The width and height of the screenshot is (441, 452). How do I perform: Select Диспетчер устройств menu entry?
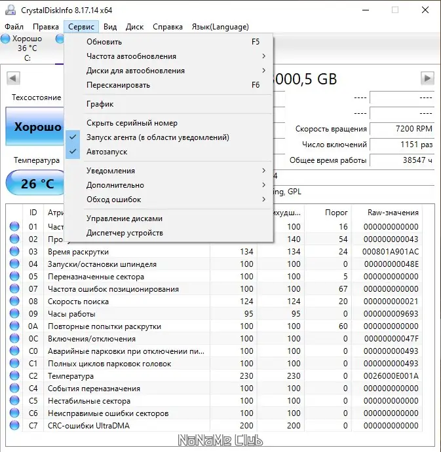125,233
